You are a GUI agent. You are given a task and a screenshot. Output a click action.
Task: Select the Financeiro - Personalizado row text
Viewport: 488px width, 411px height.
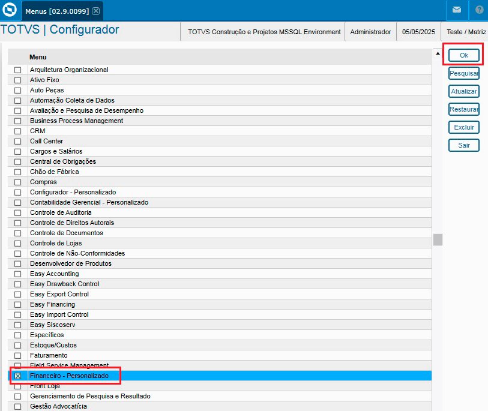[x=69, y=376]
